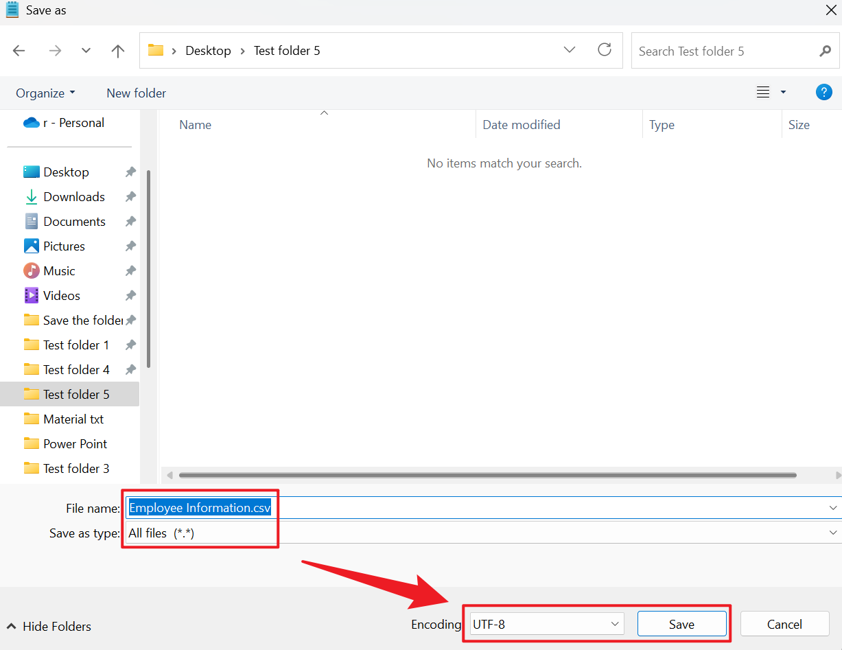Viewport: 842px width, 650px height.
Task: Click the Save button
Action: click(681, 624)
